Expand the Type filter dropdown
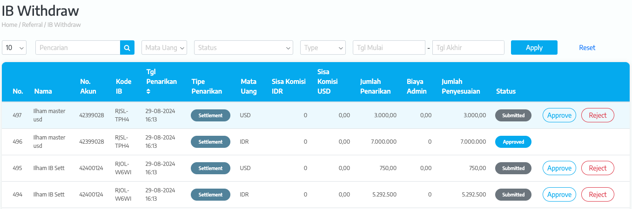 click(323, 48)
